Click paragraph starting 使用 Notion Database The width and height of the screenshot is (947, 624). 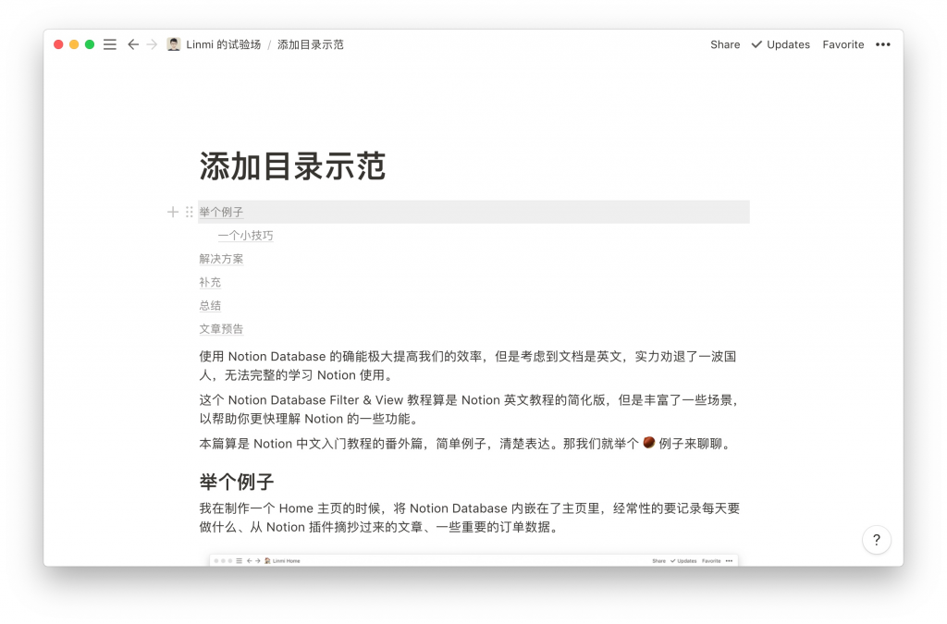[x=468, y=366]
